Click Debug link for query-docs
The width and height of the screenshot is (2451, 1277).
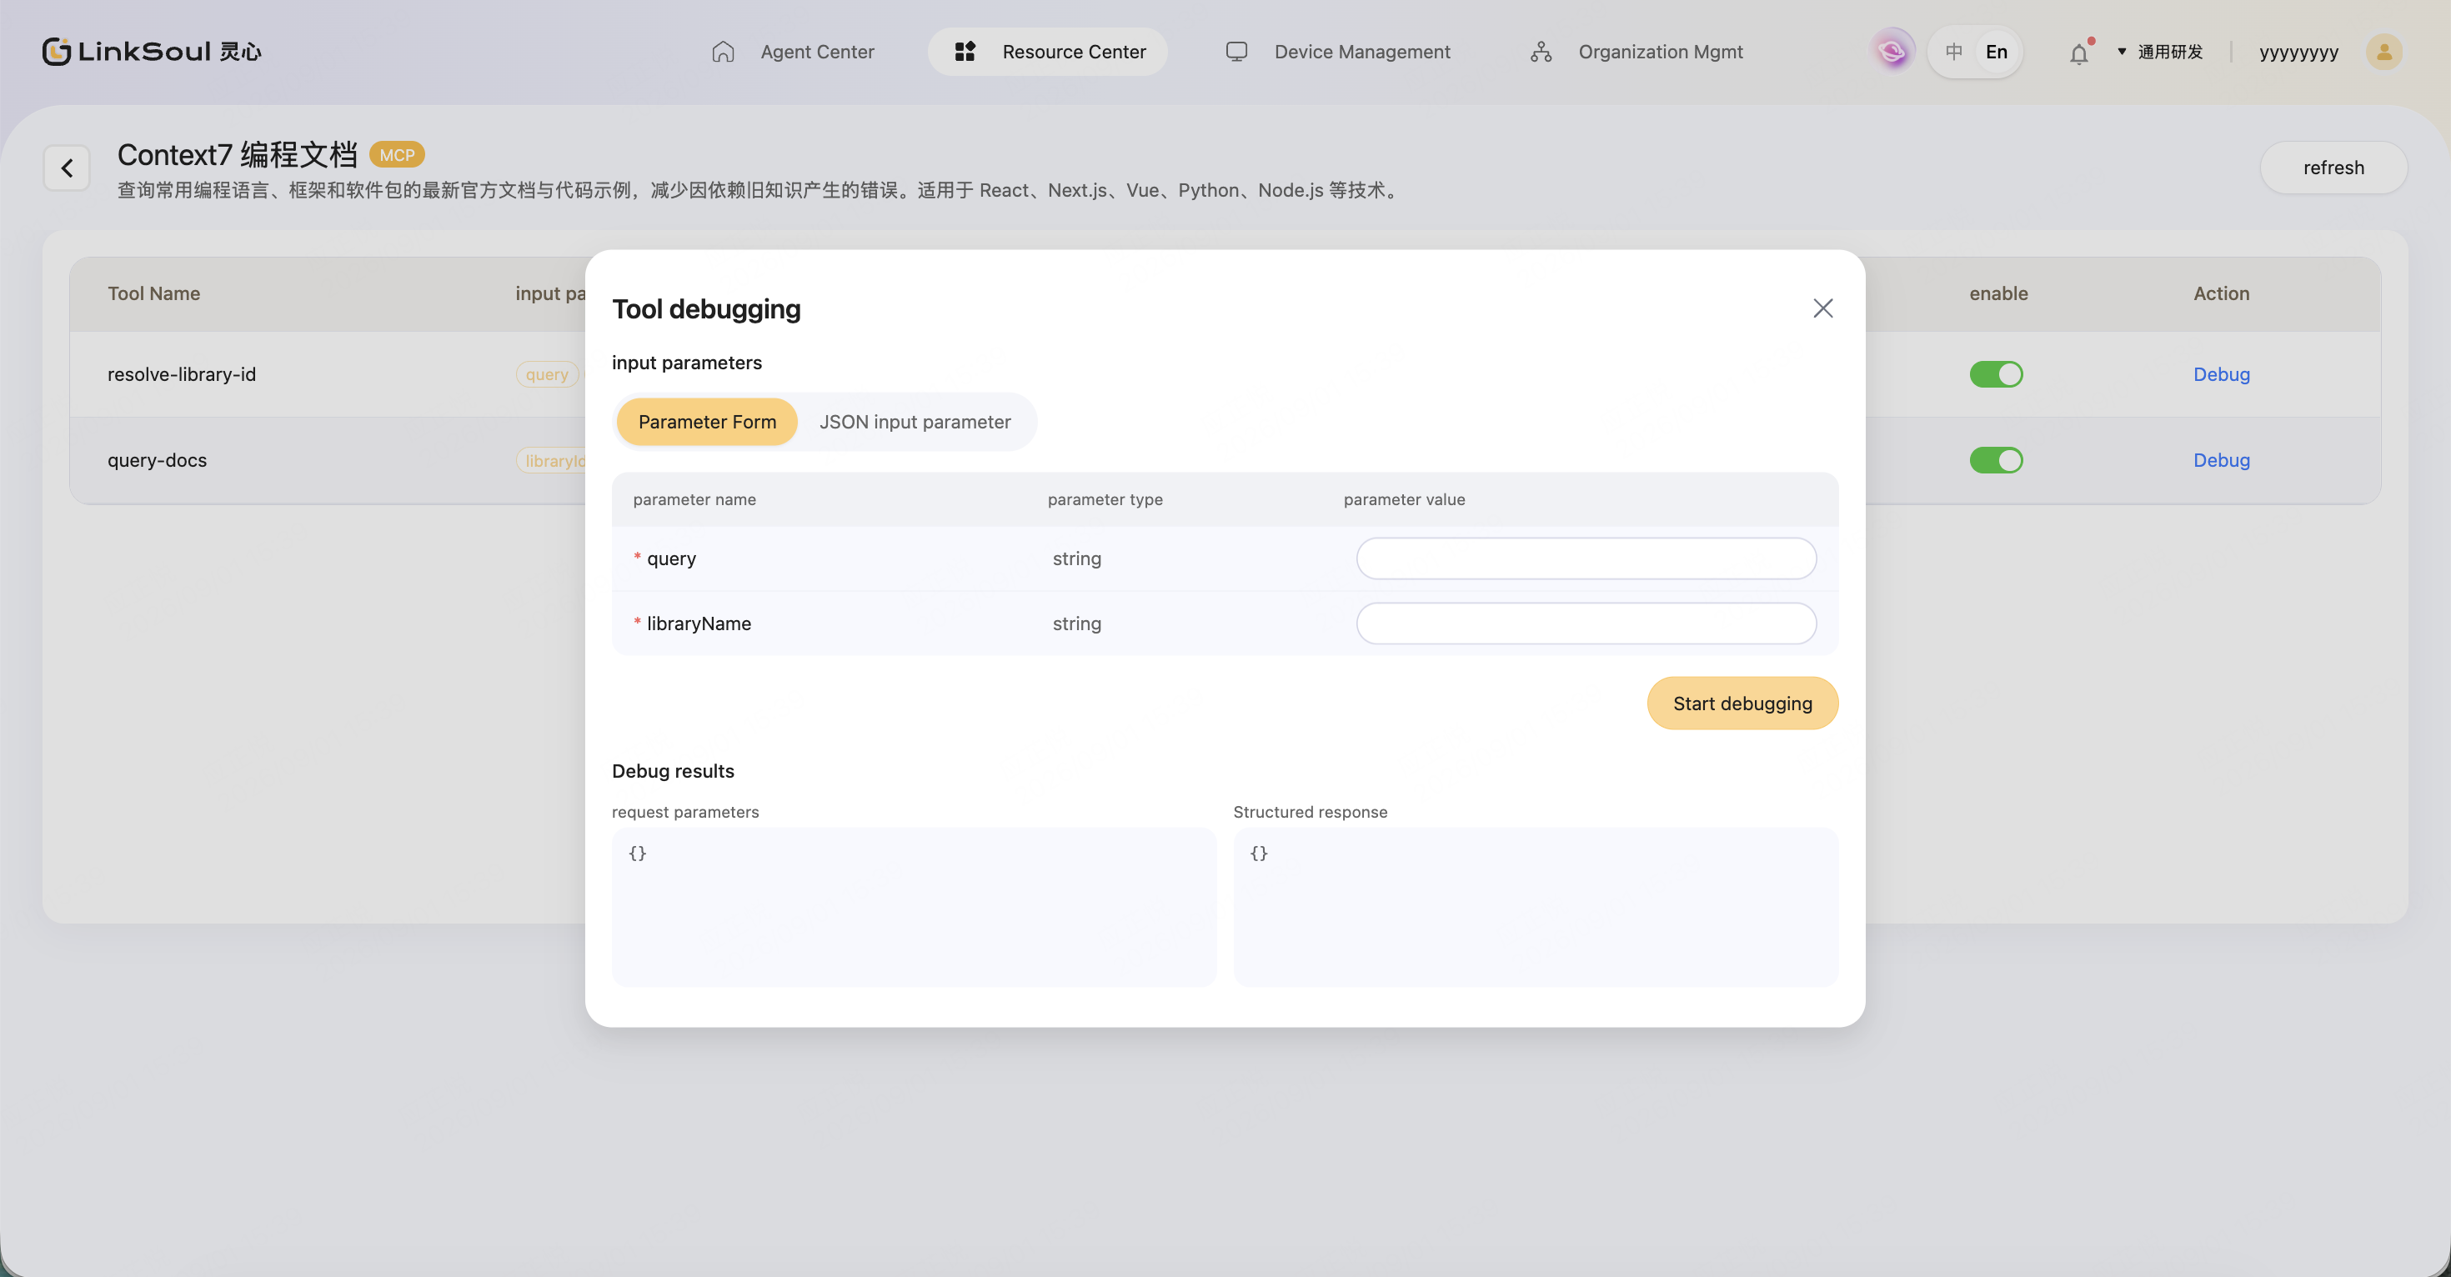point(2222,461)
